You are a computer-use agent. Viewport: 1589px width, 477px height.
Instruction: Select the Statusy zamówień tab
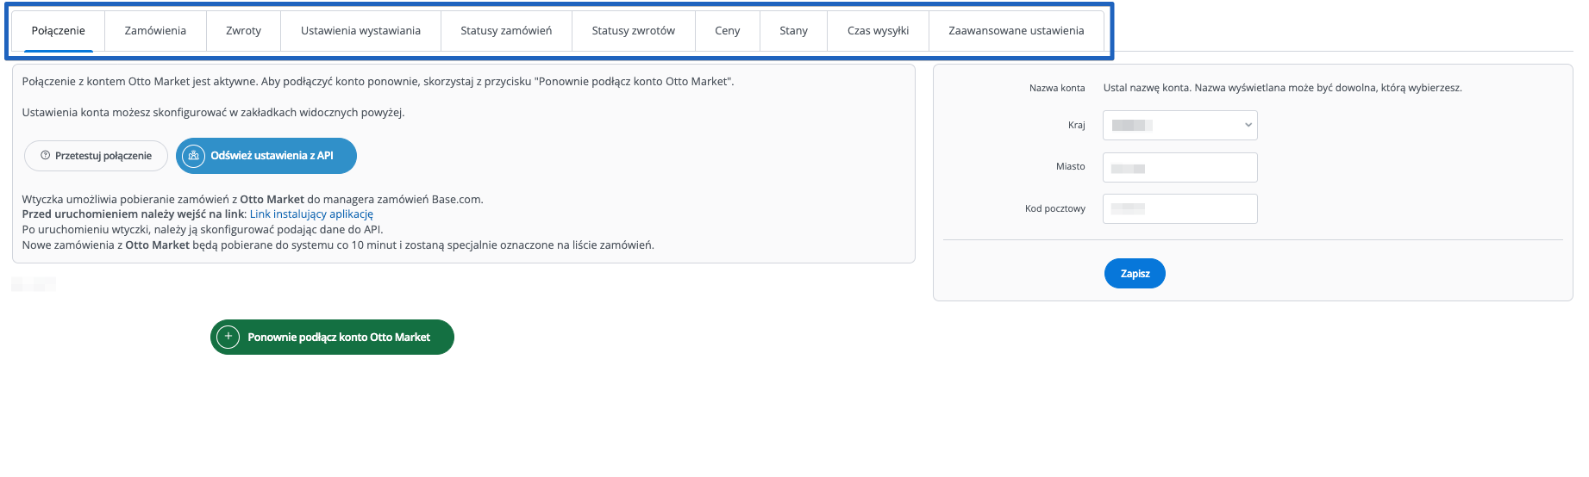(506, 31)
